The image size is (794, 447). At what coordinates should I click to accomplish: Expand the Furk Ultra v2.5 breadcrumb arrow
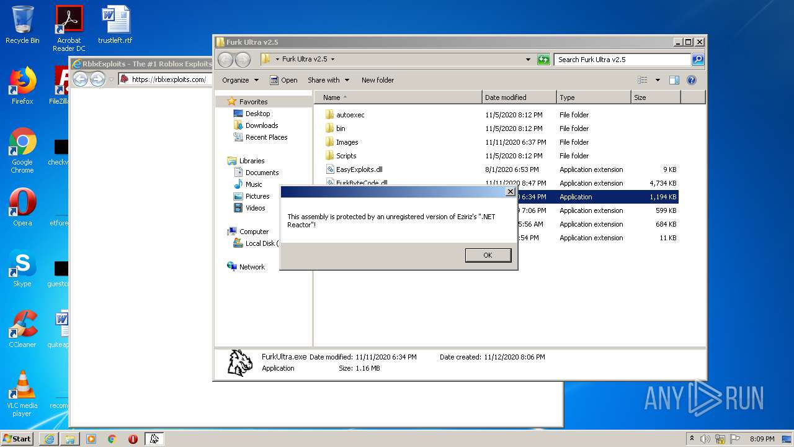pyautogui.click(x=332, y=60)
